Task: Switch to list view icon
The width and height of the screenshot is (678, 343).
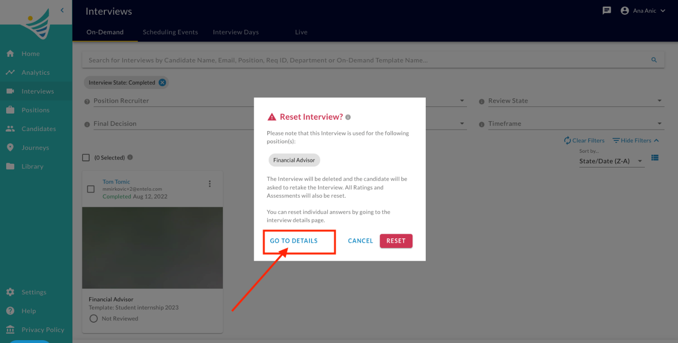Action: pyautogui.click(x=655, y=158)
